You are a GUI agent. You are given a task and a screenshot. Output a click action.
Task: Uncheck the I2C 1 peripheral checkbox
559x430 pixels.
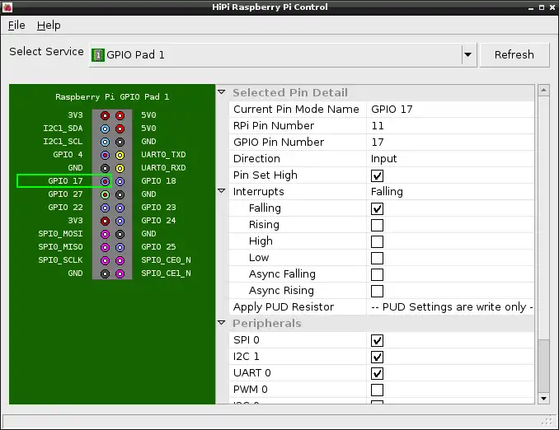click(377, 357)
